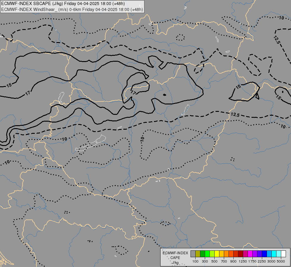291x267 pixels.
Task: Click legend value 700
Action: tap(224, 261)
